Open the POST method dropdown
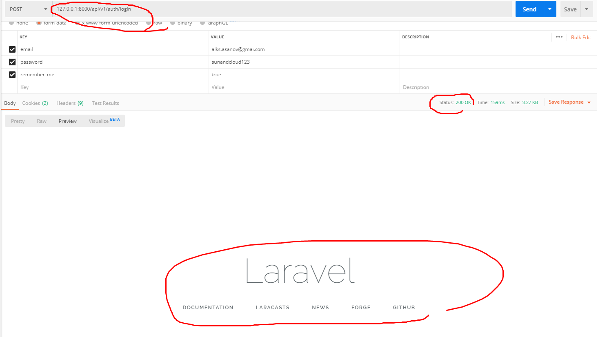The height and width of the screenshot is (337, 598). click(28, 9)
